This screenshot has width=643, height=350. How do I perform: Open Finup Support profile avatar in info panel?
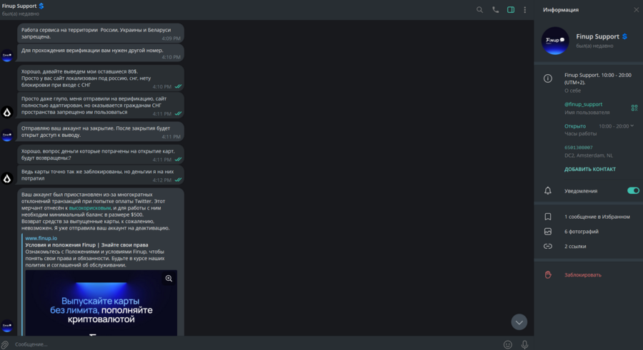(555, 41)
